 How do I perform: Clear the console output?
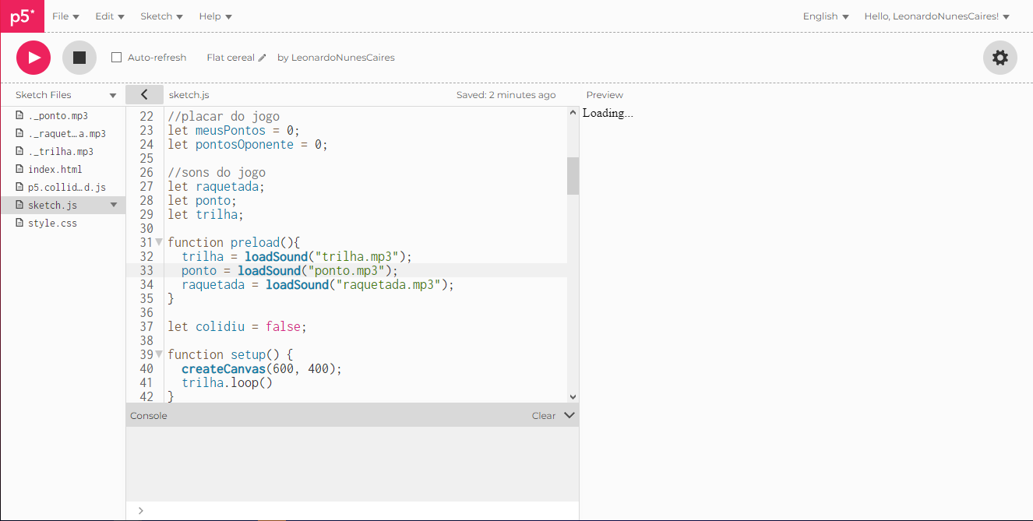[544, 415]
